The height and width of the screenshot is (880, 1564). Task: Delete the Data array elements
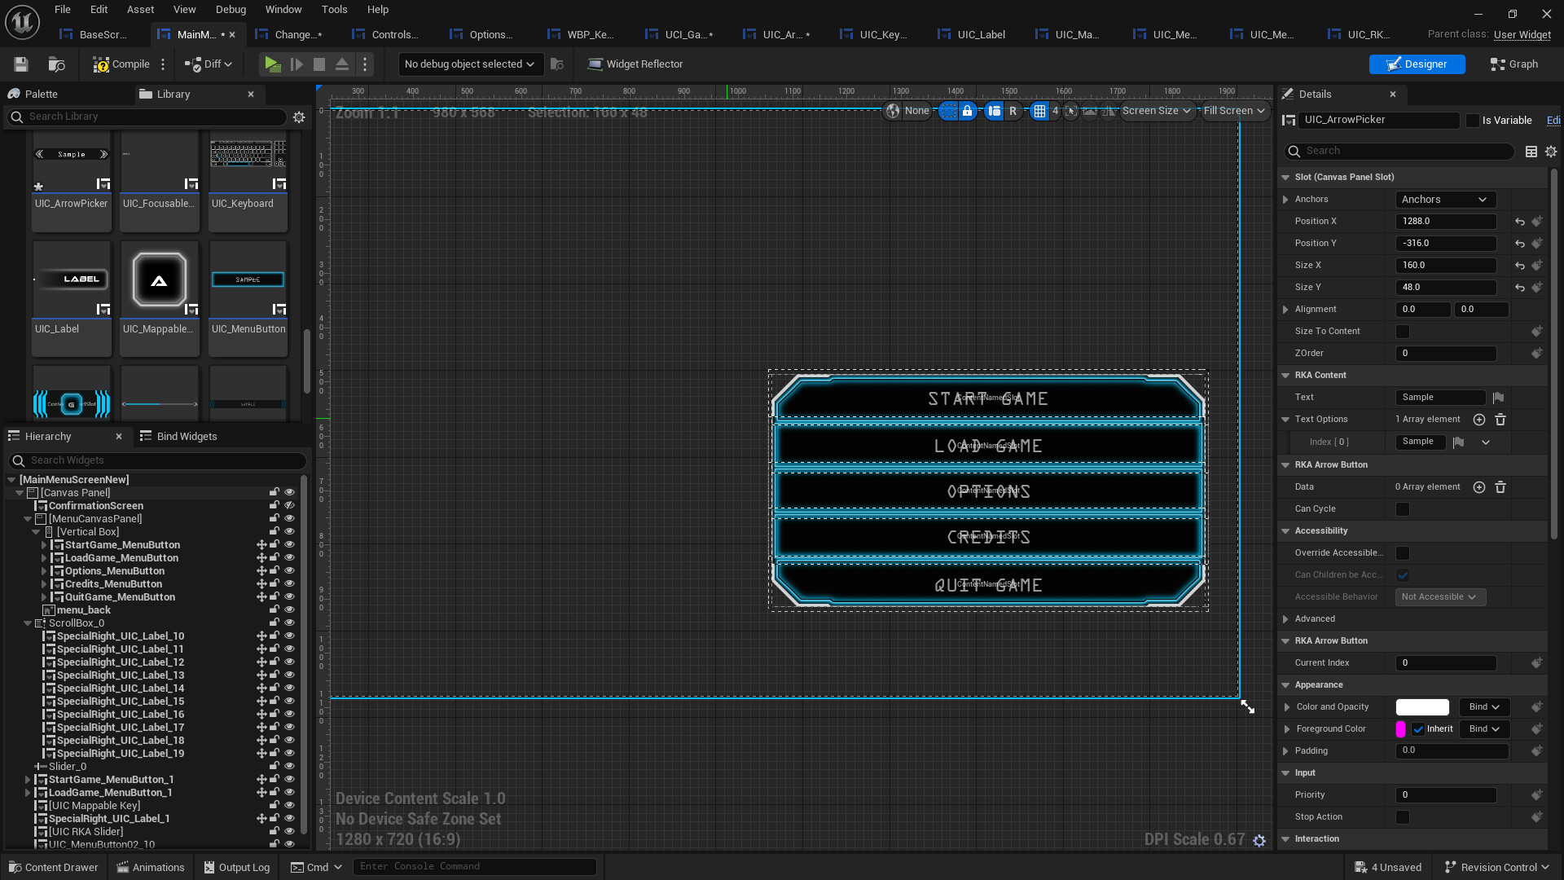pos(1500,487)
